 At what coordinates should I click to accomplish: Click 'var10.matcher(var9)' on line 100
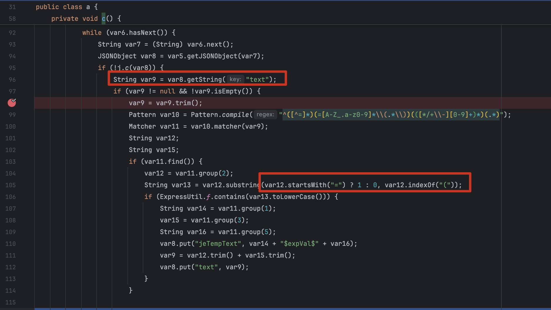pos(228,126)
